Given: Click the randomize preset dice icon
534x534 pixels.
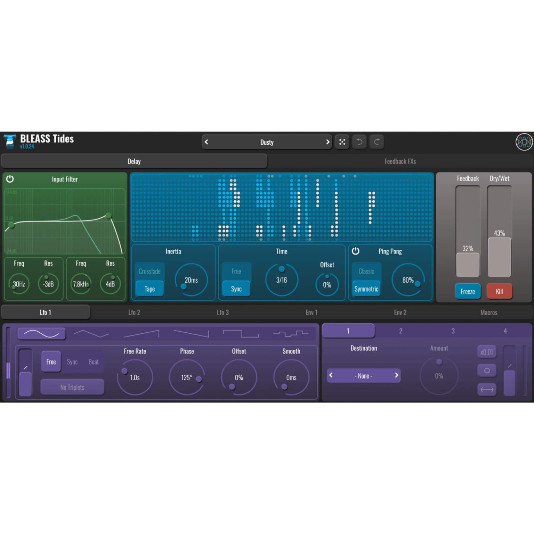Looking at the screenshot, I should tap(342, 142).
